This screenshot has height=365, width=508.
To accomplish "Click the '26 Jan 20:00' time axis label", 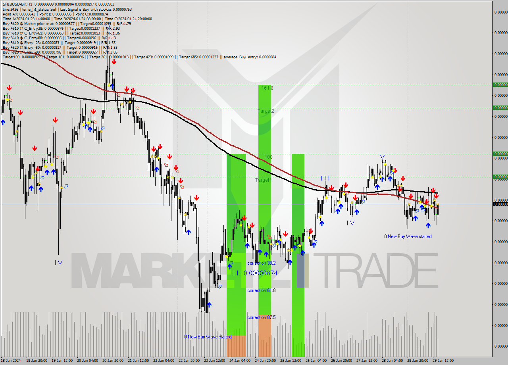I will (342, 361).
